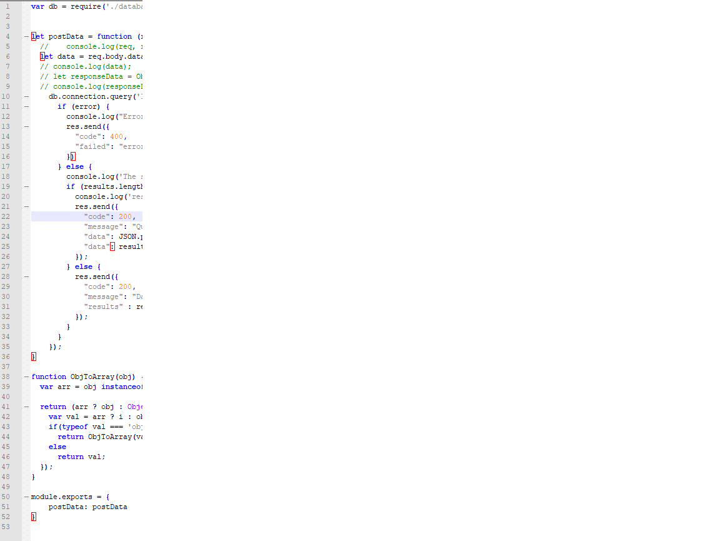Viewport: 728px width, 541px height.
Task: Click line number 22 in the gutter
Action: pos(6,216)
